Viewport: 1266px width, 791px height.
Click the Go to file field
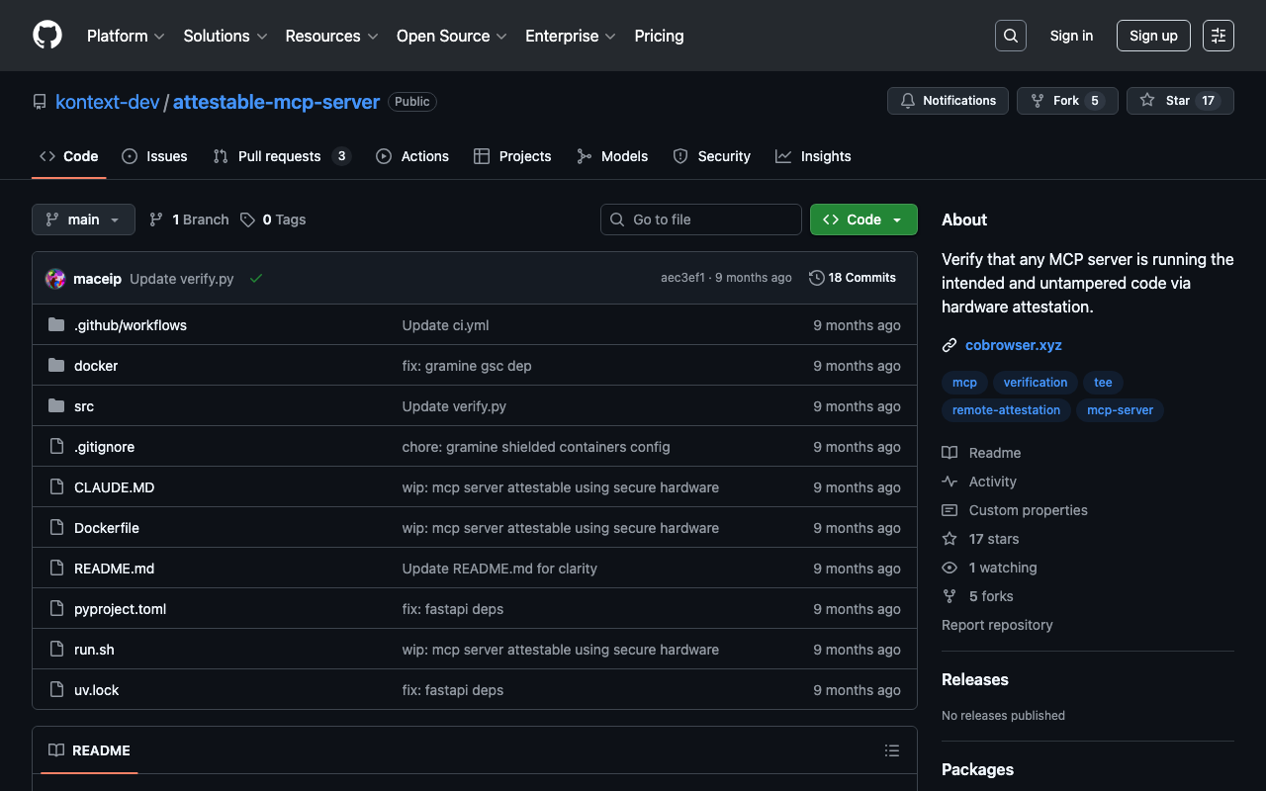pos(700,220)
